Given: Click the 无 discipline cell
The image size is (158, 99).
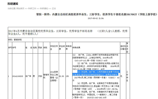Looking at the screenshot, I should [121, 76].
